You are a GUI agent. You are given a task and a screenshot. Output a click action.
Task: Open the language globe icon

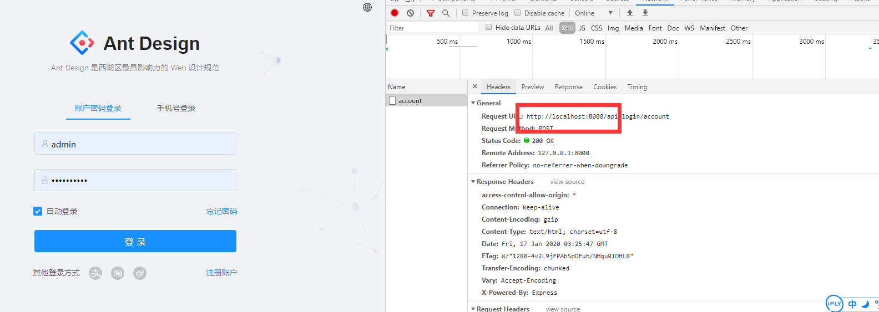(x=367, y=7)
